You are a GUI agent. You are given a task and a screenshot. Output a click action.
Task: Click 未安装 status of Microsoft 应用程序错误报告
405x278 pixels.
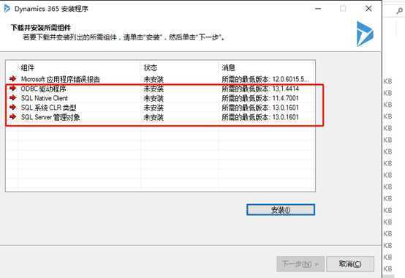[154, 79]
